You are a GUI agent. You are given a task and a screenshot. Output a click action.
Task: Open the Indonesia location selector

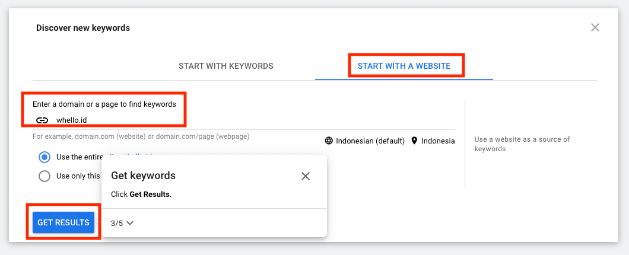pos(438,141)
